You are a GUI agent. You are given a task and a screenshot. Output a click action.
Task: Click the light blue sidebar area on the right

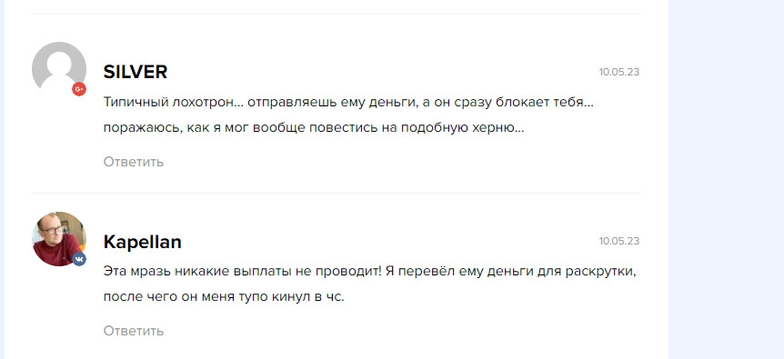[726, 180]
